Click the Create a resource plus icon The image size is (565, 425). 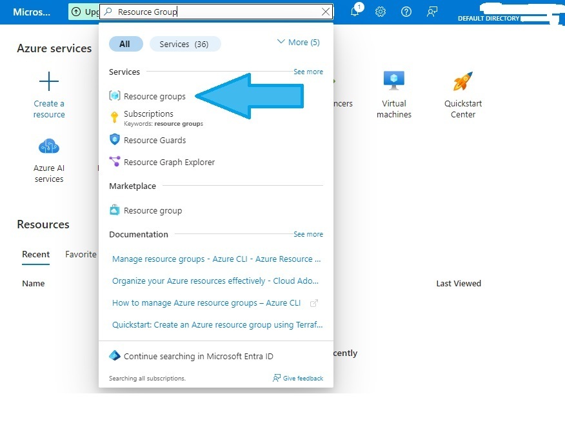pyautogui.click(x=49, y=81)
